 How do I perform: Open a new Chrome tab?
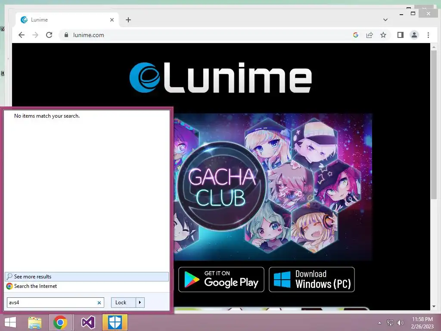point(128,20)
